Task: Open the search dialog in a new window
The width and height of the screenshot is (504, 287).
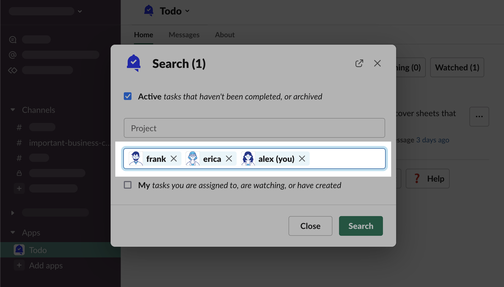Action: (x=359, y=64)
